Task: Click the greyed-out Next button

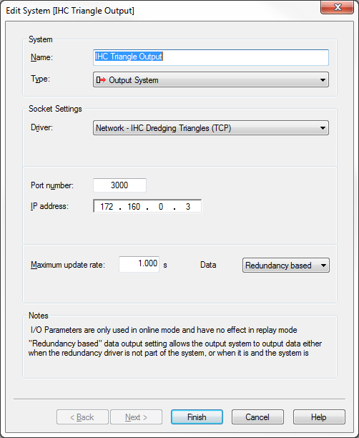Action: 136,417
